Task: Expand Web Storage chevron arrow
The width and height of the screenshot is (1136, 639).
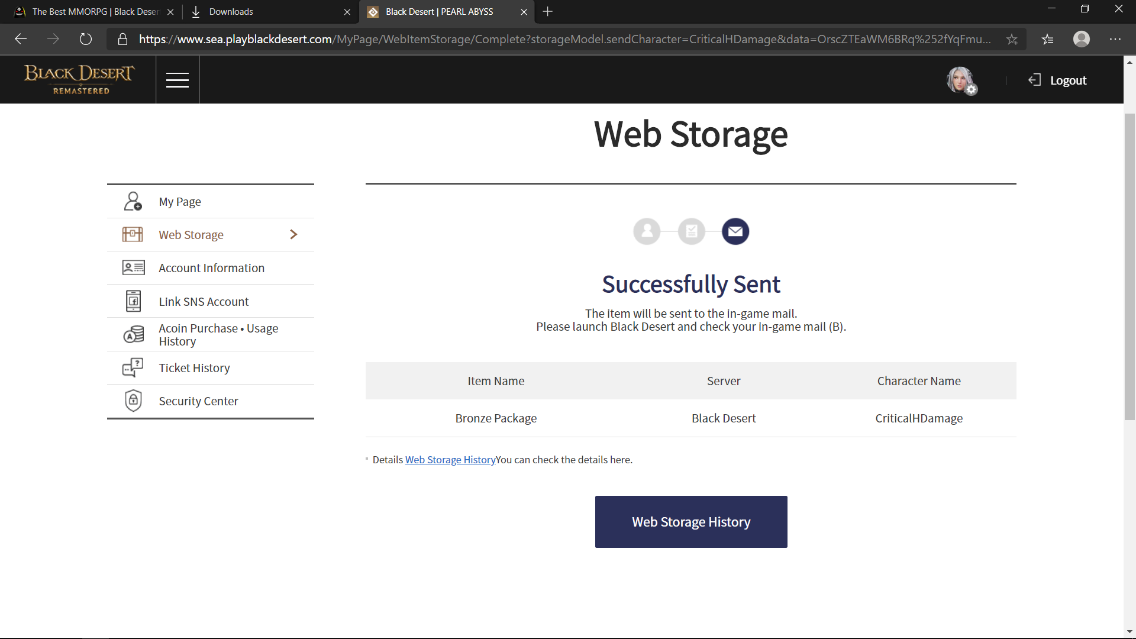Action: pos(293,235)
